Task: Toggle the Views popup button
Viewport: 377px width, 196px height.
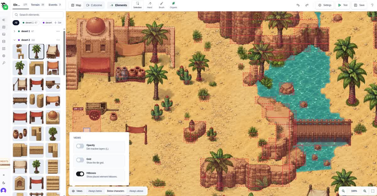Action: 77,191
